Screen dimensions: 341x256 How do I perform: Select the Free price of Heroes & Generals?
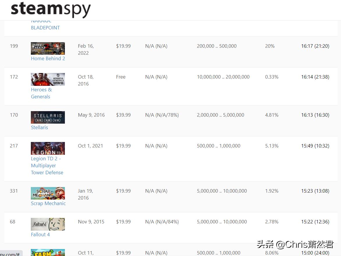click(x=121, y=77)
